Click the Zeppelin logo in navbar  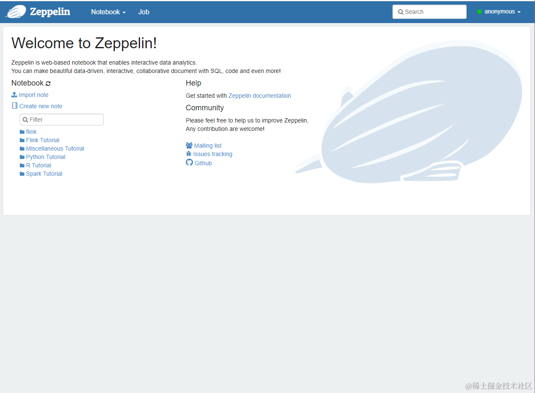[x=16, y=12]
